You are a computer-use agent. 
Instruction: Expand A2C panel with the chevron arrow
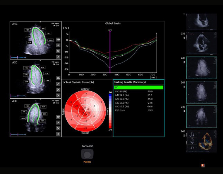(58, 95)
